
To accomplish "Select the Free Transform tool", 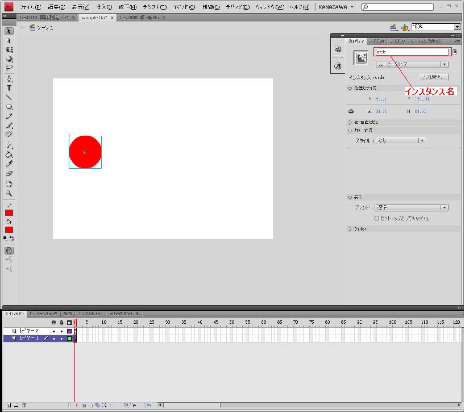I will click(9, 49).
